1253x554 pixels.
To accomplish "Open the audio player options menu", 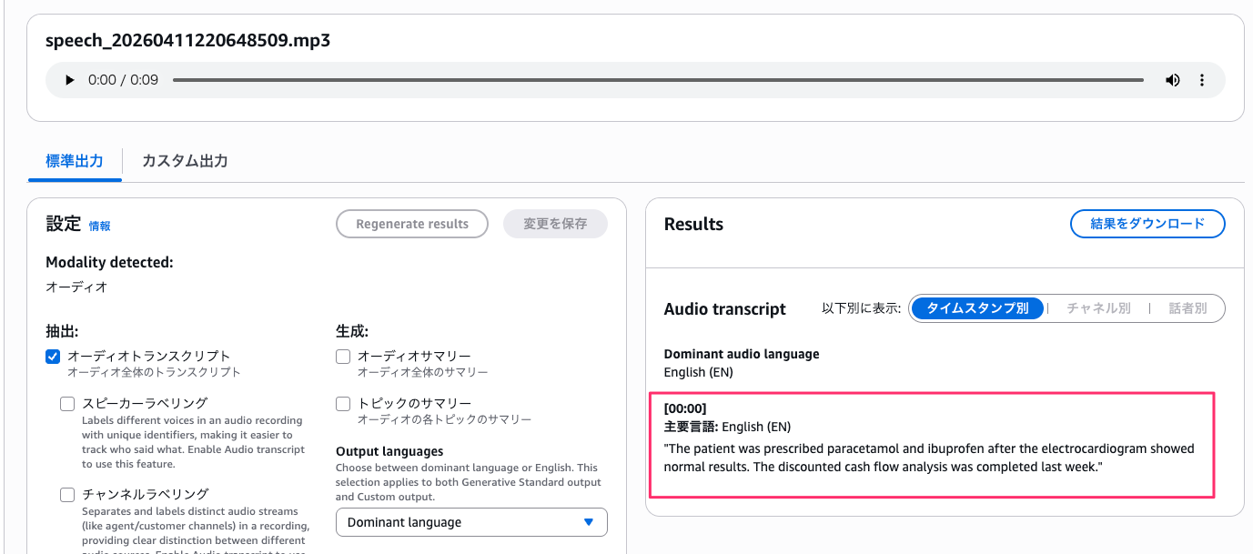I will click(x=1202, y=80).
